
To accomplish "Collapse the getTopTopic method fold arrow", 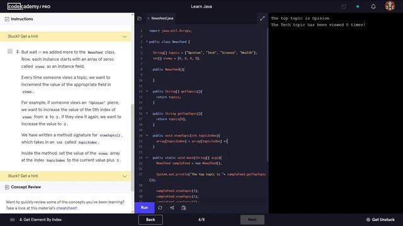I will pyautogui.click(x=147, y=113).
